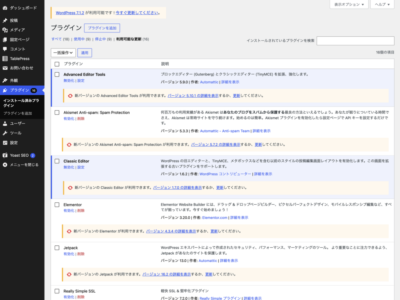Image resolution: width=400 pixels, height=300 pixels.
Task: View Jetpack version 16.2 details
Action: [166, 274]
